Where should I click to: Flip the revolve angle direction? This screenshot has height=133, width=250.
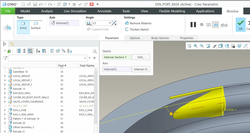[x=114, y=23]
